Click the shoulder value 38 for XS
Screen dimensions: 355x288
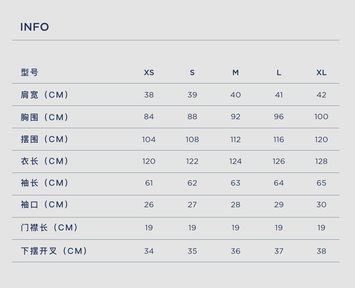click(x=149, y=95)
